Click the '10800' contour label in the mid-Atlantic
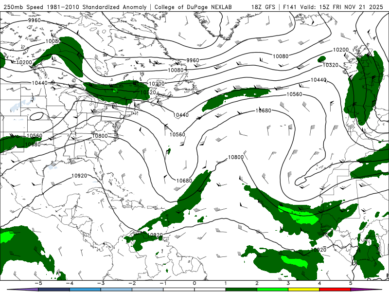 tap(236, 157)
